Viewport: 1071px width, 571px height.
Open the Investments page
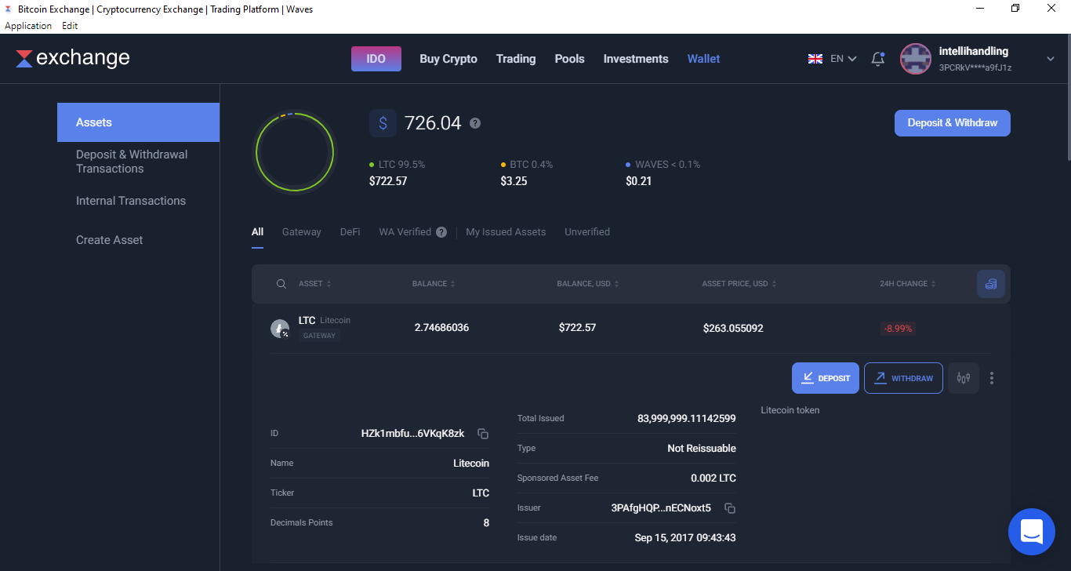[636, 59]
